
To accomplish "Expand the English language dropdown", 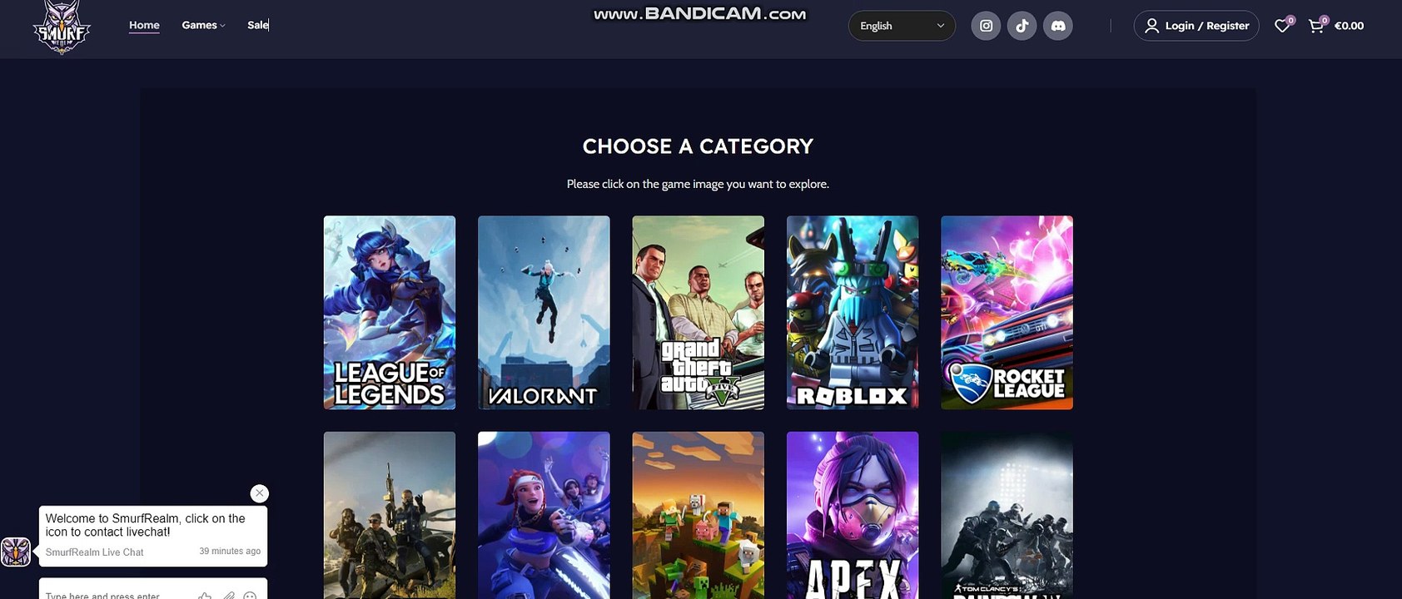I will 902,26.
